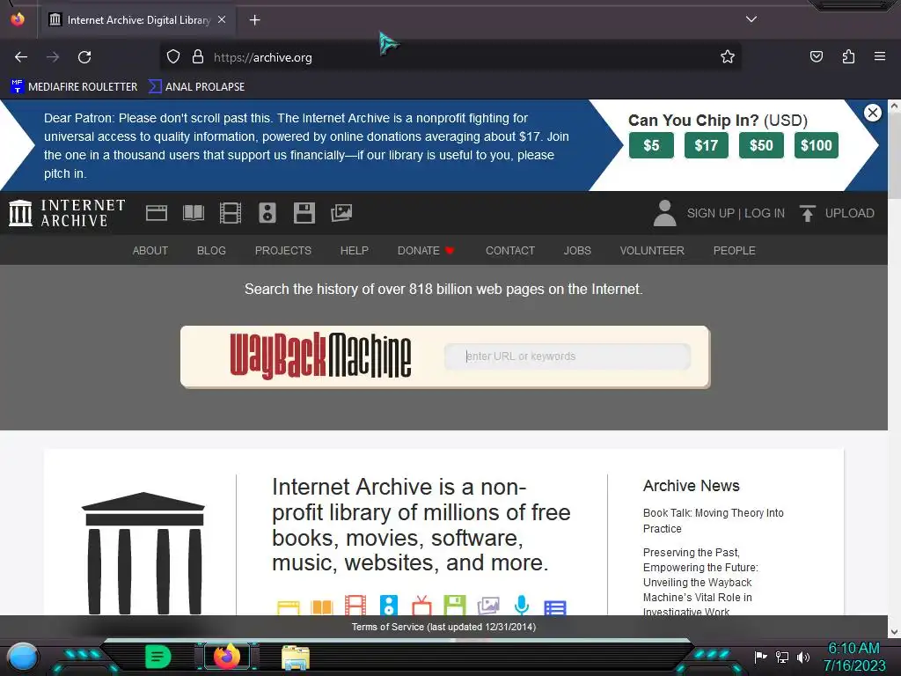Open a new tab with plus button
Image resolution: width=901 pixels, height=676 pixels.
coord(254,20)
